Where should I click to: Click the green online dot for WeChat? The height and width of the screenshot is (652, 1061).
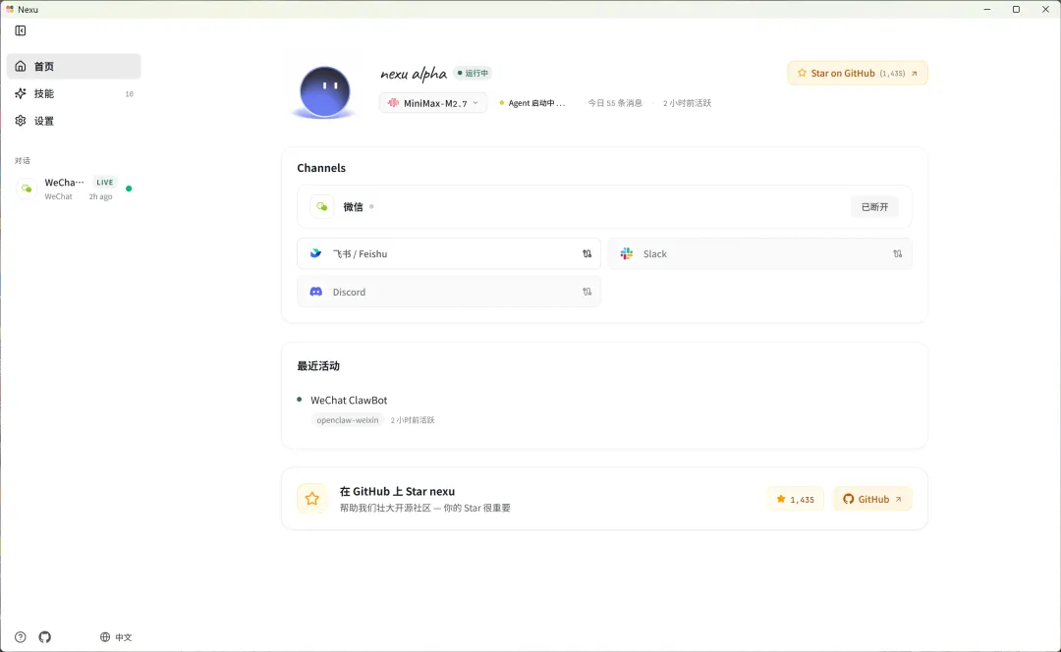129,189
